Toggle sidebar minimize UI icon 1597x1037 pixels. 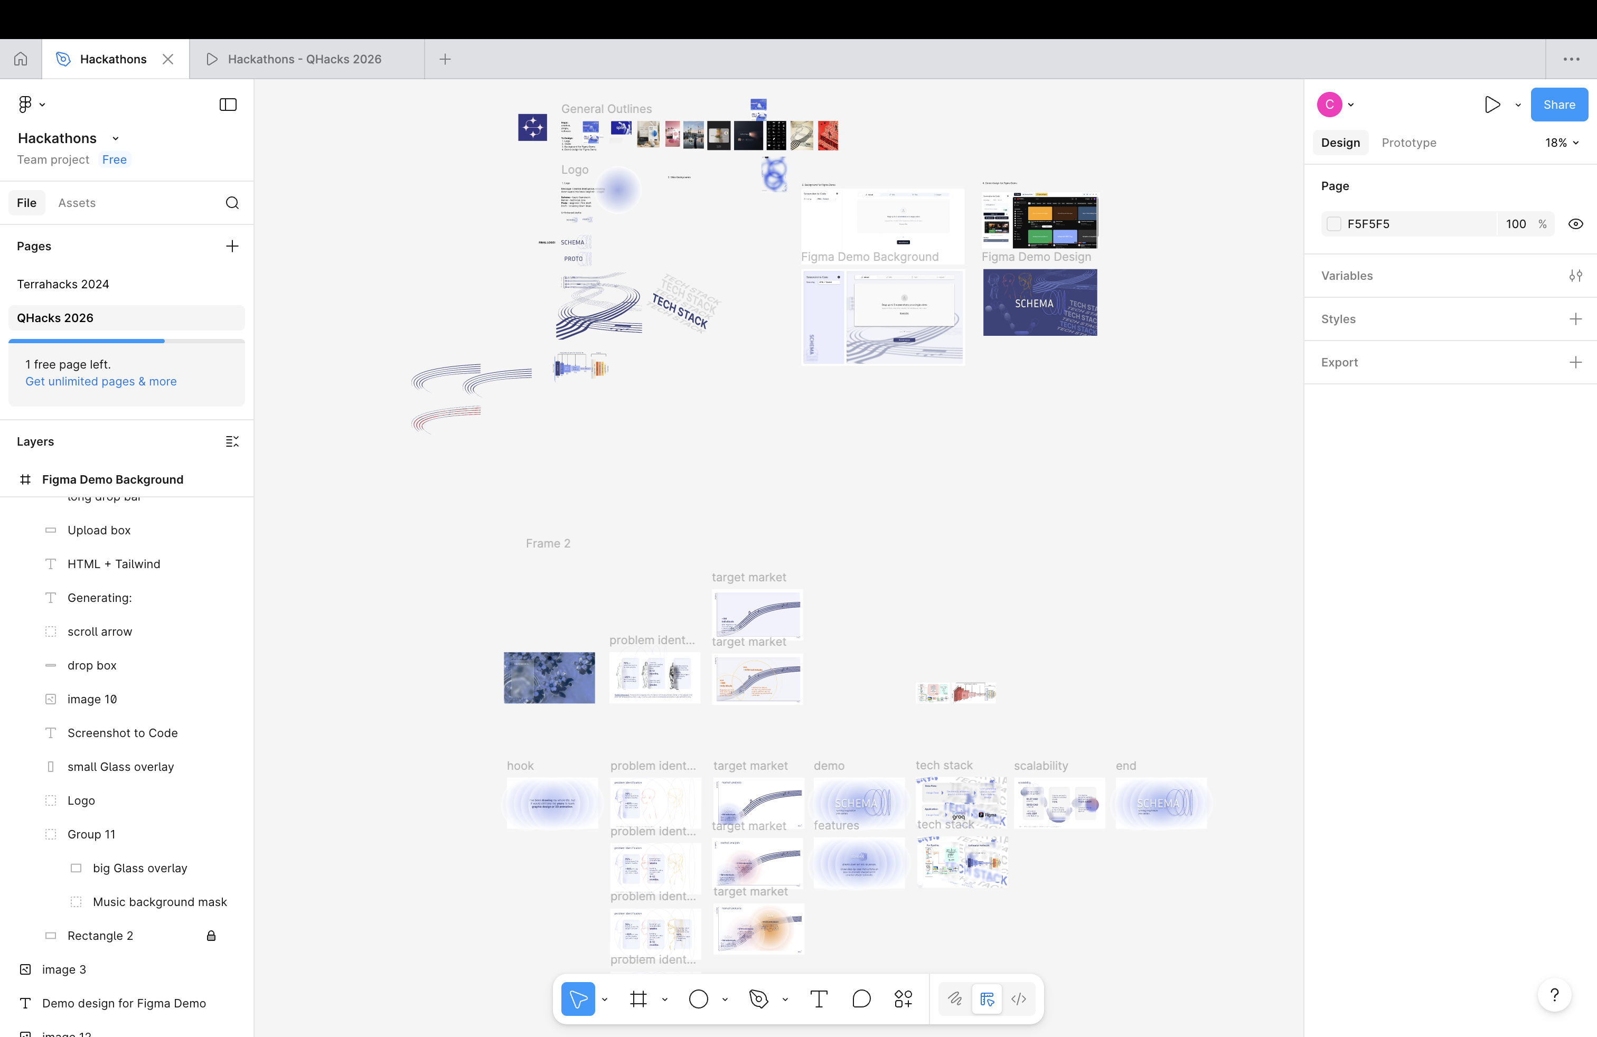pos(228,105)
